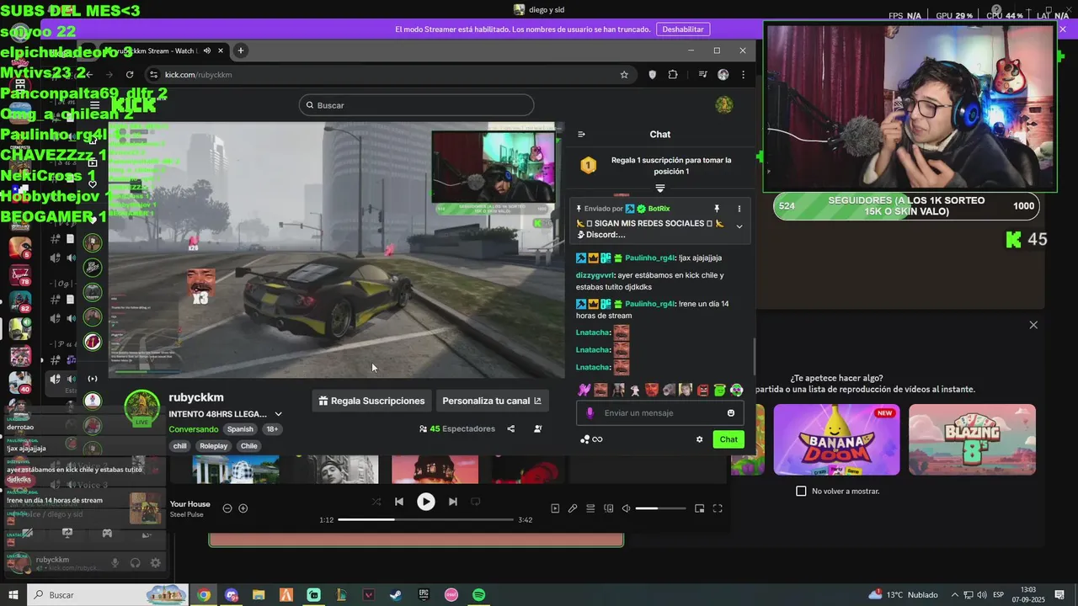Add Your House to liked songs

[243, 508]
